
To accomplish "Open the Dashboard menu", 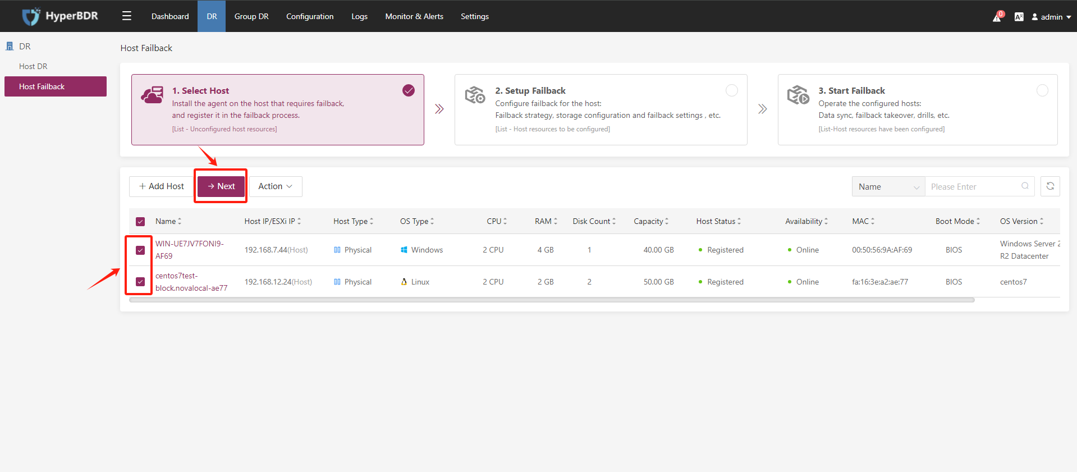I will point(170,16).
